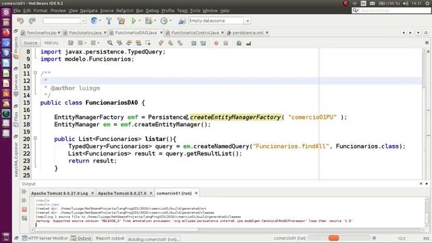Screen dimensions: 432x243
Task: Close the FuncionariosDAO.java tab
Action: pos(161,32)
